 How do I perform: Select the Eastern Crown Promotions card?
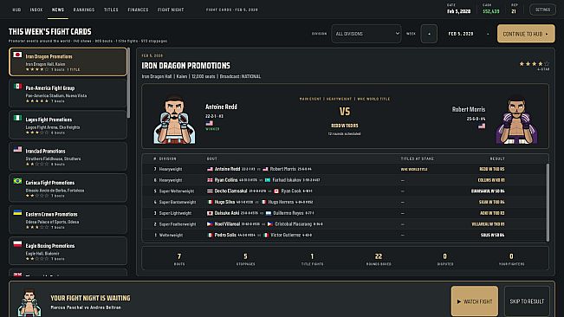(x=68, y=219)
